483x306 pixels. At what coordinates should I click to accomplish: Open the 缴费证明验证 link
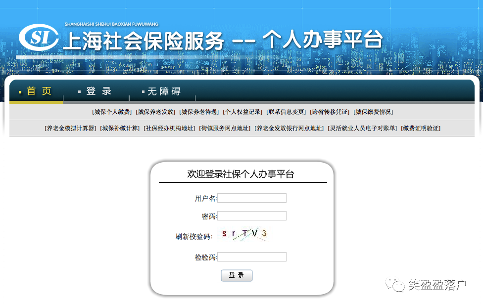pyautogui.click(x=421, y=129)
